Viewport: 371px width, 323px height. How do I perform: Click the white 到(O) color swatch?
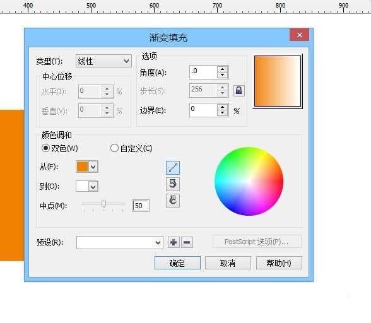click(82, 187)
